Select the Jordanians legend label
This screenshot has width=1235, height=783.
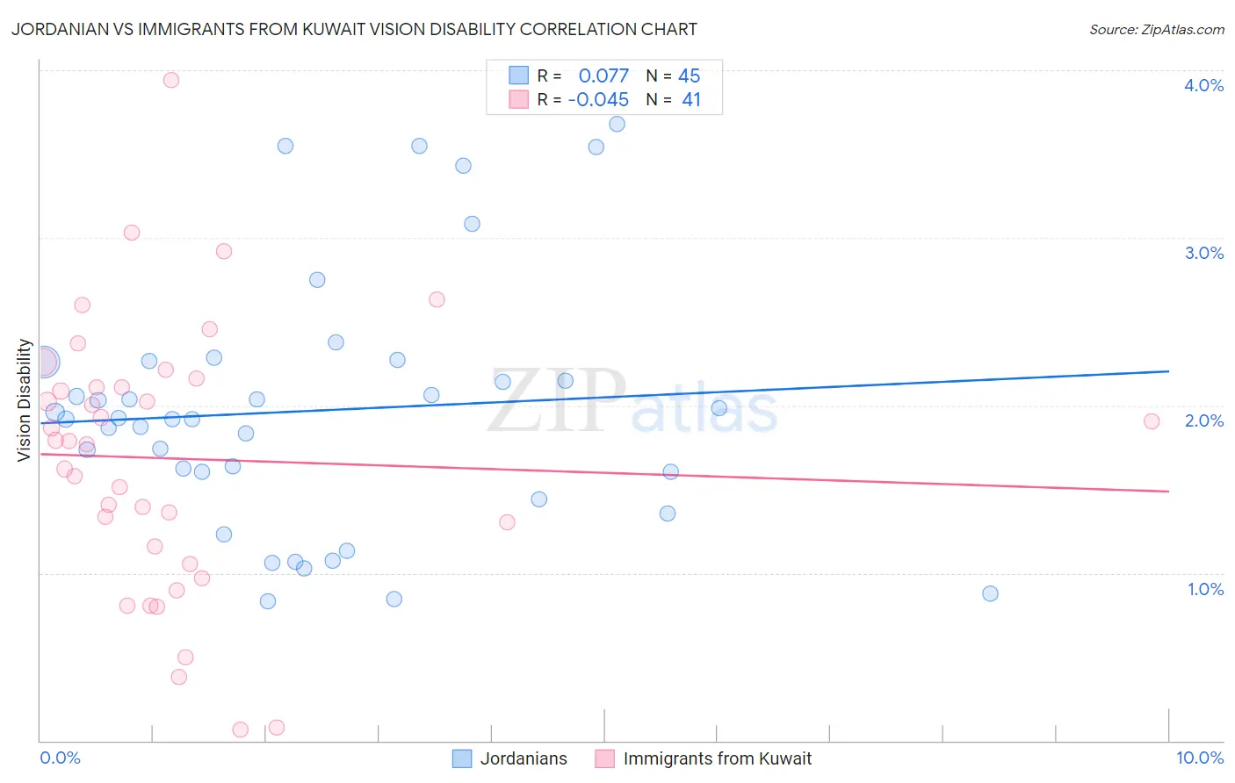click(x=524, y=758)
